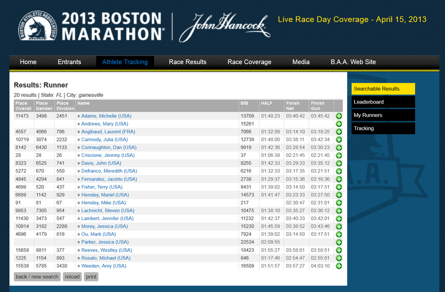The image size is (445, 292).
Task: Click green plus icon for Andrews, Mary
Action: (338, 124)
